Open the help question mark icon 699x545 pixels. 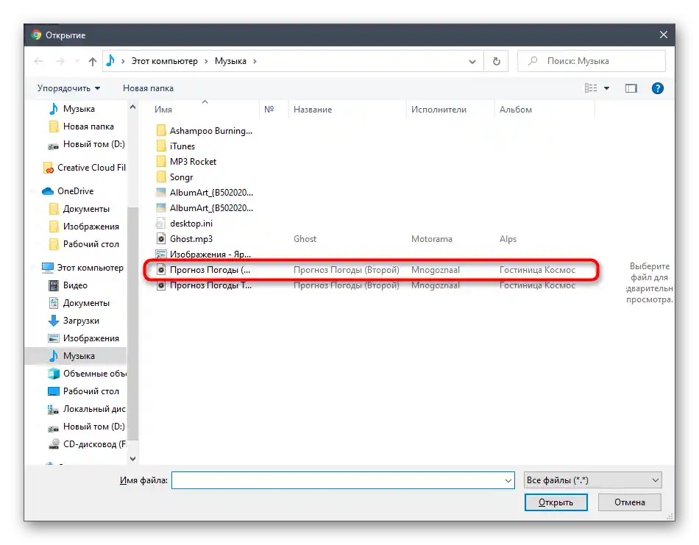(x=657, y=88)
